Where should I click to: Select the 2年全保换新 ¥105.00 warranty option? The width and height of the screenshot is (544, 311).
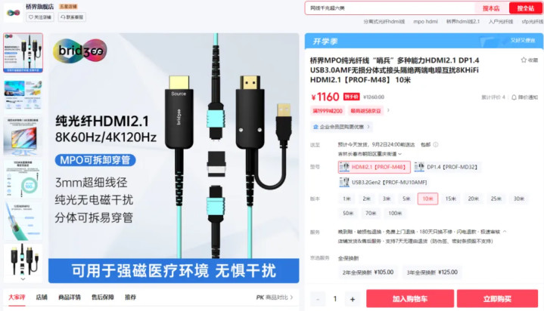(368, 273)
